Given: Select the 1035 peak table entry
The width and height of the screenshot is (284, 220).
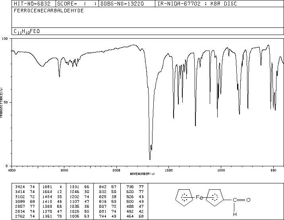Looking at the screenshot, I should point(79,206).
